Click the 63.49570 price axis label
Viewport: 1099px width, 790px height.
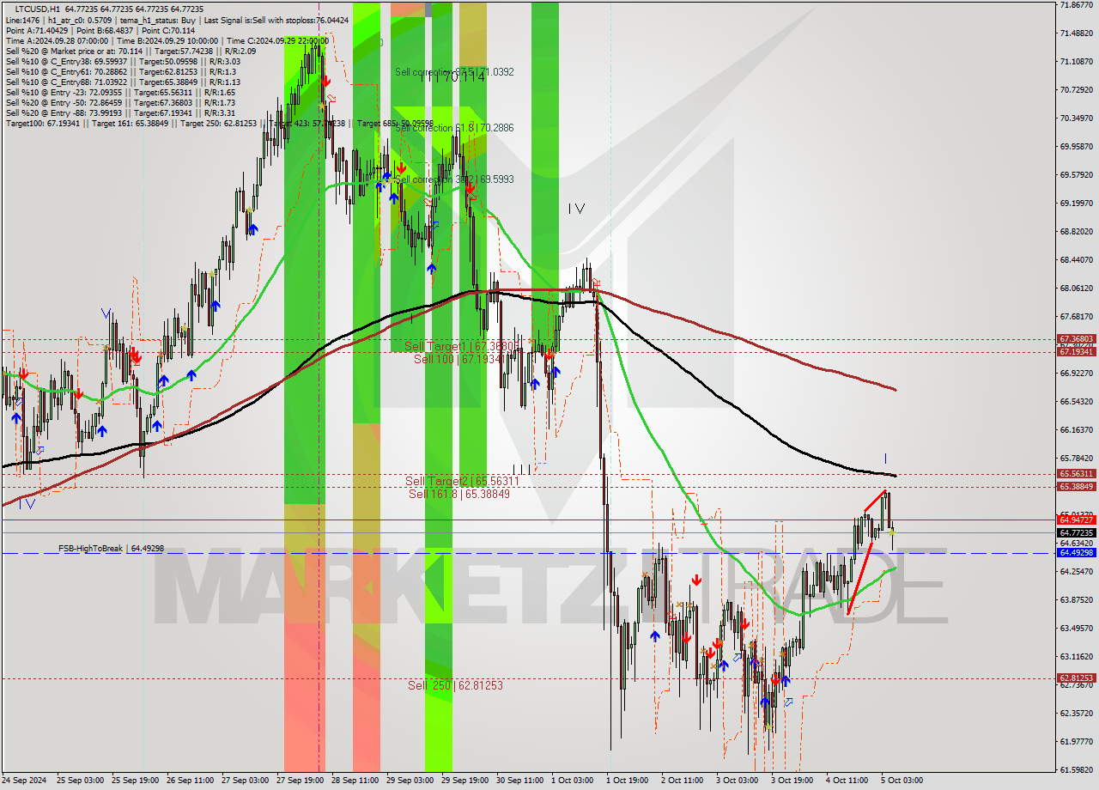pos(1076,629)
